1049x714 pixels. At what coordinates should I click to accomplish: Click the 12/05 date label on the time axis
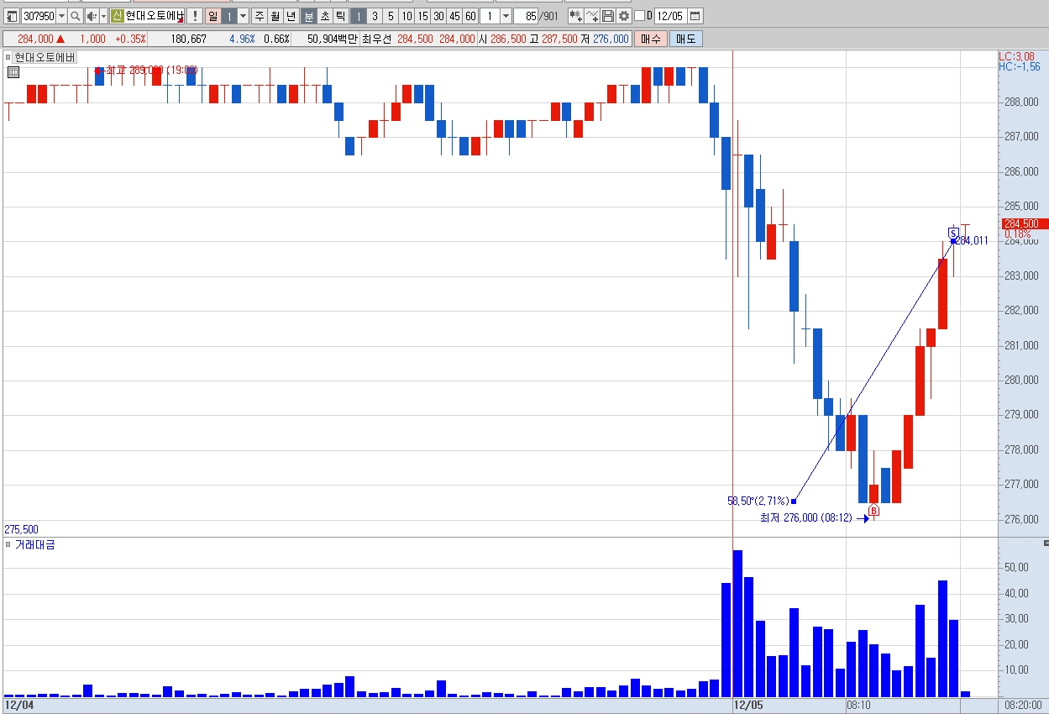748,706
